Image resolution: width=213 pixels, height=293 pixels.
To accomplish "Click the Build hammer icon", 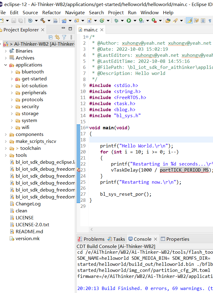I will 43,21.
